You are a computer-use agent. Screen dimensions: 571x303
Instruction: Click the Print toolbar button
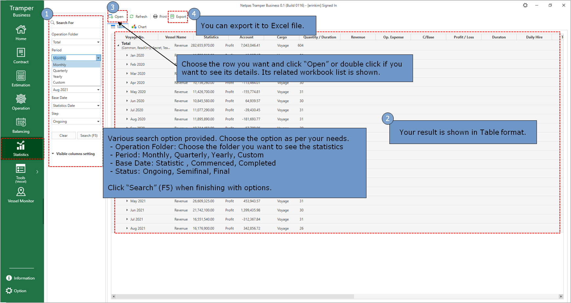[x=160, y=17]
